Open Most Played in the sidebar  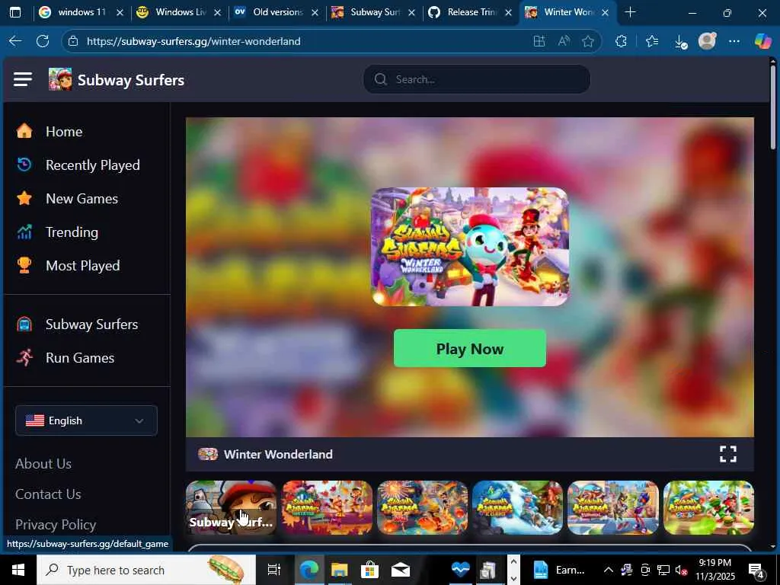[x=82, y=265]
